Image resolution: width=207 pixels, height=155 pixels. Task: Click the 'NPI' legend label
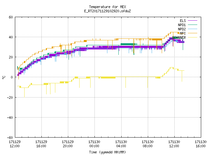click(183, 33)
